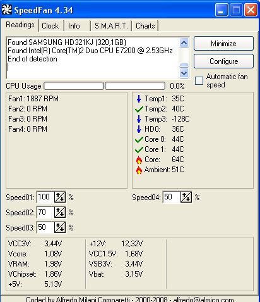Click the blue down arrow beside Temp3
Image resolution: width=260 pixels, height=302 pixels.
(139, 119)
